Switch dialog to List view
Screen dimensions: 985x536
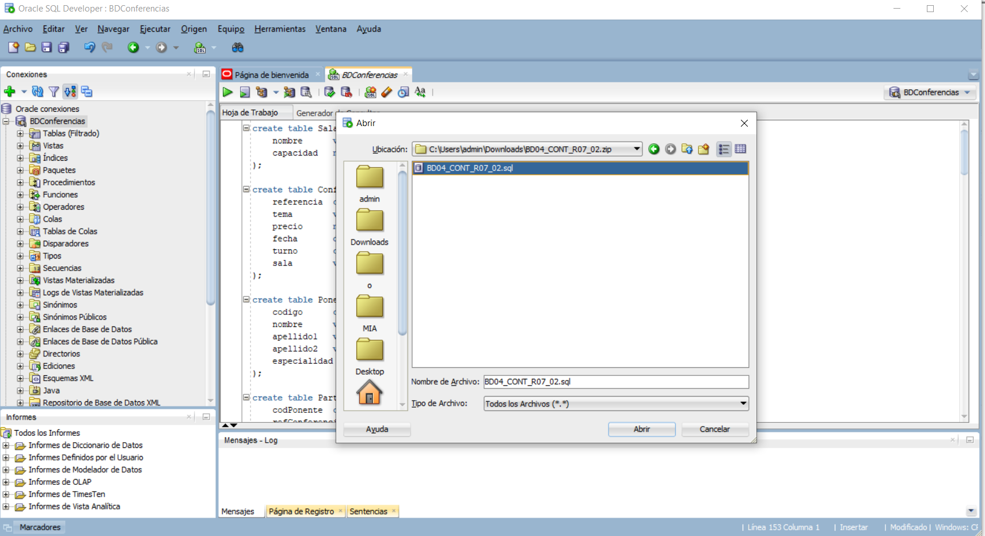724,149
